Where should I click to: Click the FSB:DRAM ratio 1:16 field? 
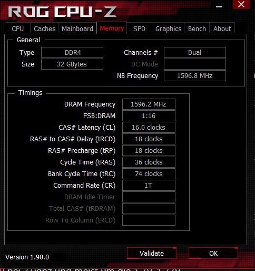(x=149, y=116)
